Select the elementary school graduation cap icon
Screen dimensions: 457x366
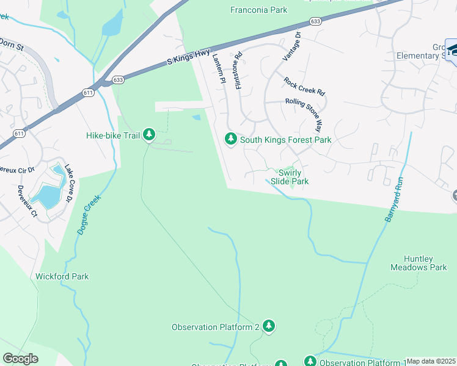tap(452, 50)
